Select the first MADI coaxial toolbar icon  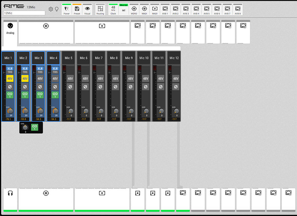(144, 9)
